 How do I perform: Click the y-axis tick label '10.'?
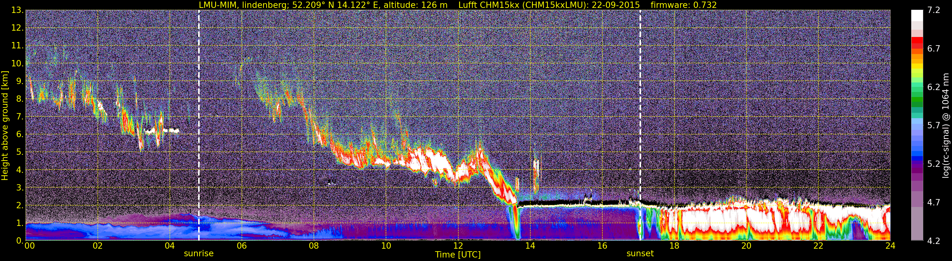tap(17, 64)
